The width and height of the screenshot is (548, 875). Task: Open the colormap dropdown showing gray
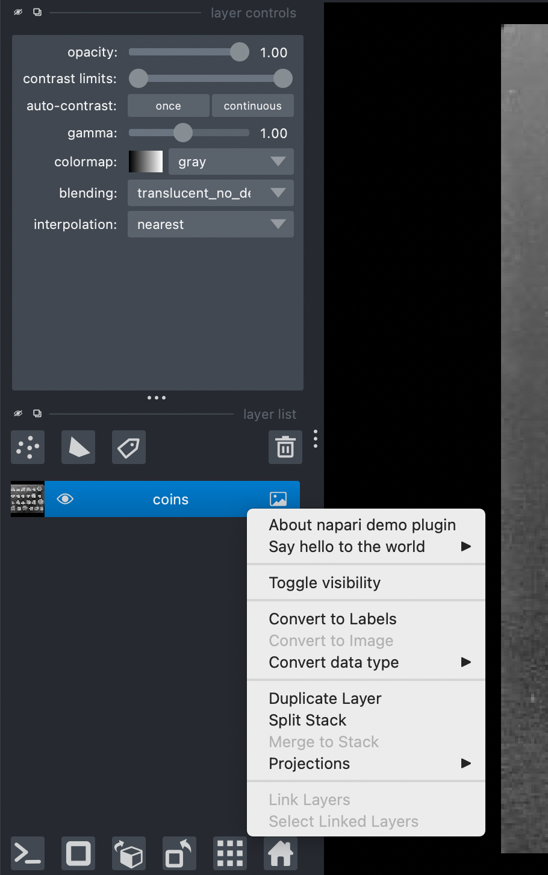231,162
